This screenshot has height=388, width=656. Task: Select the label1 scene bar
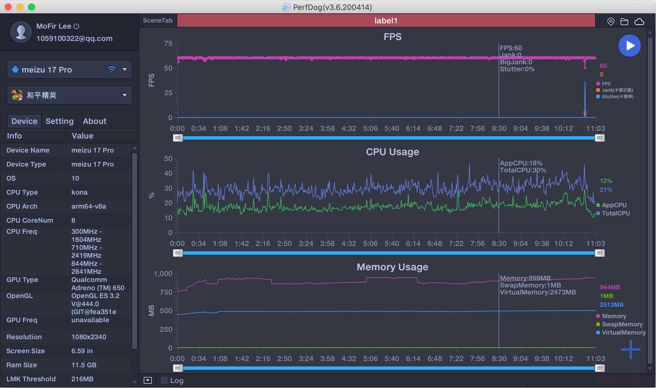386,21
